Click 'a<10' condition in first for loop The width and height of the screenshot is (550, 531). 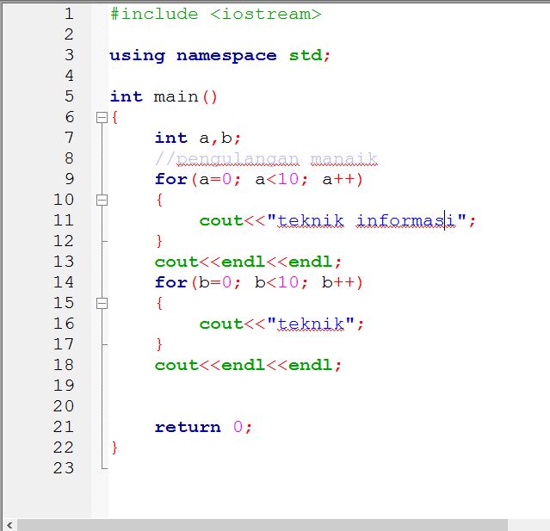pyautogui.click(x=277, y=180)
